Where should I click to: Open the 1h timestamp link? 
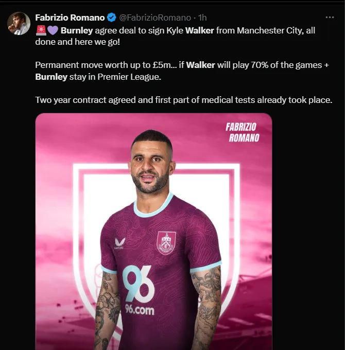[x=202, y=17]
